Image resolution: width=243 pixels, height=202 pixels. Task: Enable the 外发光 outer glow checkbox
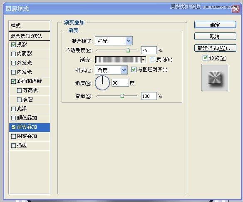(13, 63)
